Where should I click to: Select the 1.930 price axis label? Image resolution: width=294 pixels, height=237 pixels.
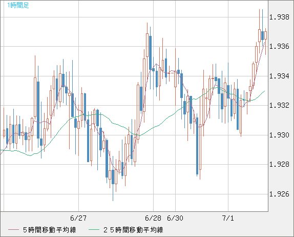(x=279, y=135)
